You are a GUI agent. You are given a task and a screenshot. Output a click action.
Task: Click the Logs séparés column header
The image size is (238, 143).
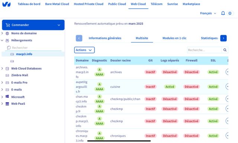point(170,60)
